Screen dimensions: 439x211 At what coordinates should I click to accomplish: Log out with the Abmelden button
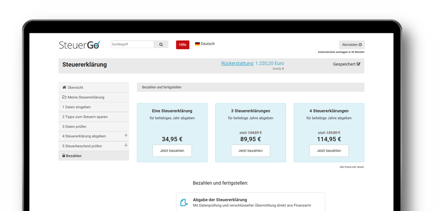tap(352, 45)
